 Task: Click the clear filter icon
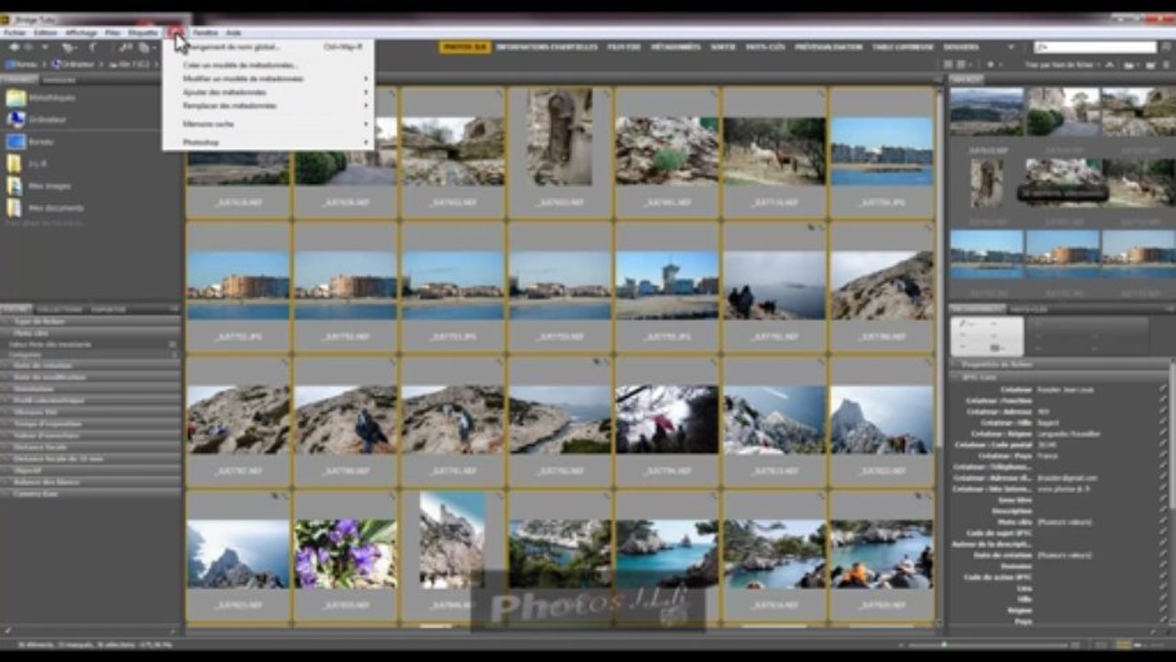tap(175, 631)
